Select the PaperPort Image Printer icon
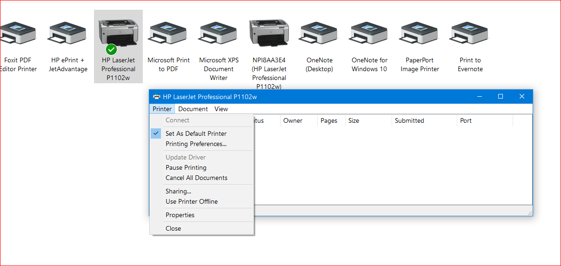The width and height of the screenshot is (561, 266). (x=420, y=33)
